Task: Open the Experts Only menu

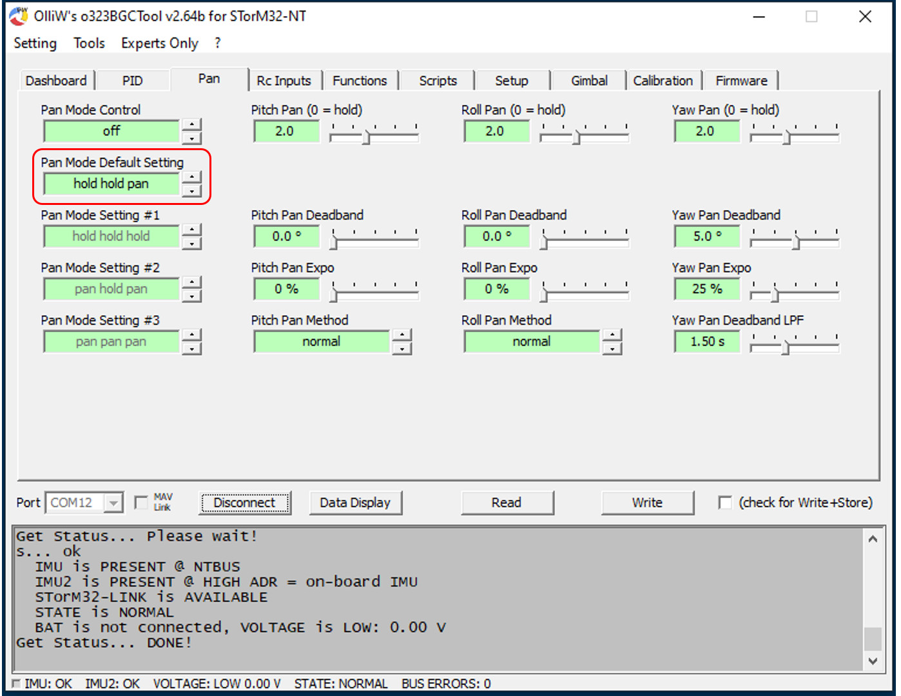Action: pos(159,43)
